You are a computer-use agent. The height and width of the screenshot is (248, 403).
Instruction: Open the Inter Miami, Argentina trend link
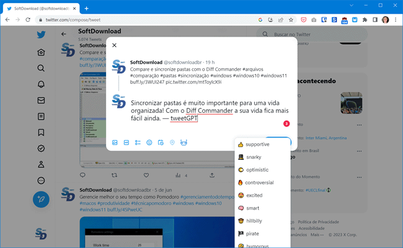pos(326,138)
